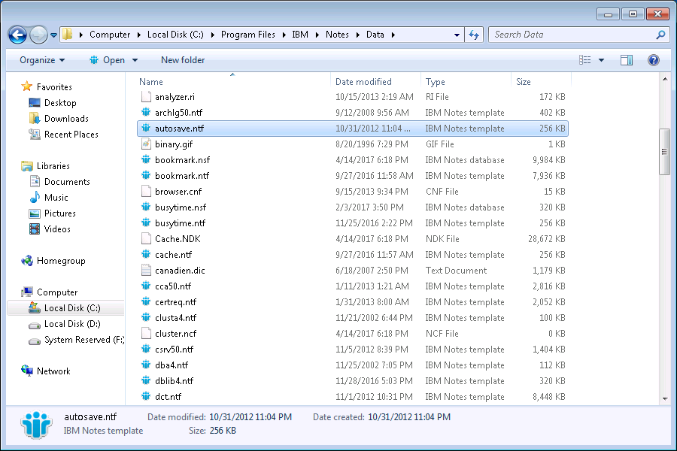Viewport: 677px width, 451px height.
Task: Click the IBM breadcrumb in address bar
Action: pos(300,35)
